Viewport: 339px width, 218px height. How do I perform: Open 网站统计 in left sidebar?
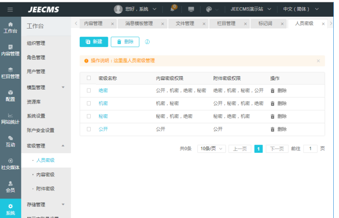click(11, 118)
